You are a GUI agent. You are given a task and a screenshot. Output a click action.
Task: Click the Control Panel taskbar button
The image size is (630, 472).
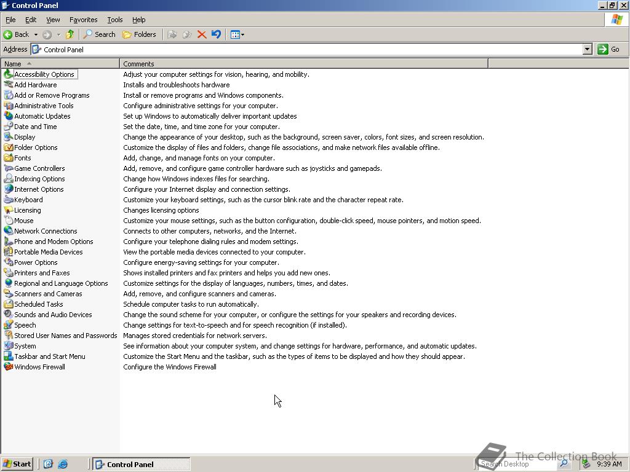click(142, 465)
